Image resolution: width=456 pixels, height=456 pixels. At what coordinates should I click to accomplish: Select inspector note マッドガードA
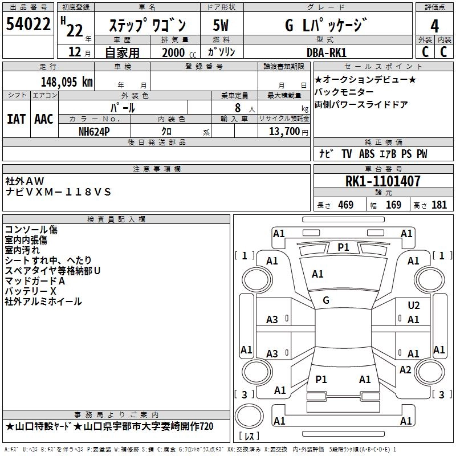(x=35, y=281)
